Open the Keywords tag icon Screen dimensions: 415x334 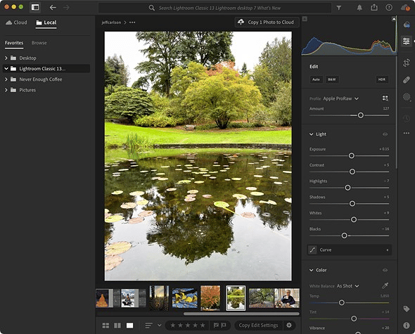(407, 309)
